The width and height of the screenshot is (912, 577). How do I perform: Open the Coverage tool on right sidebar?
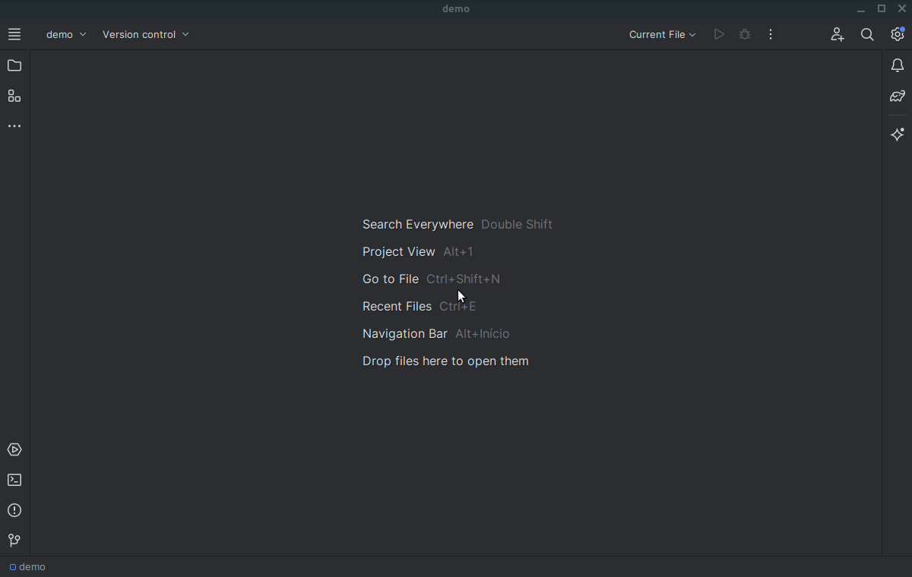coord(898,96)
